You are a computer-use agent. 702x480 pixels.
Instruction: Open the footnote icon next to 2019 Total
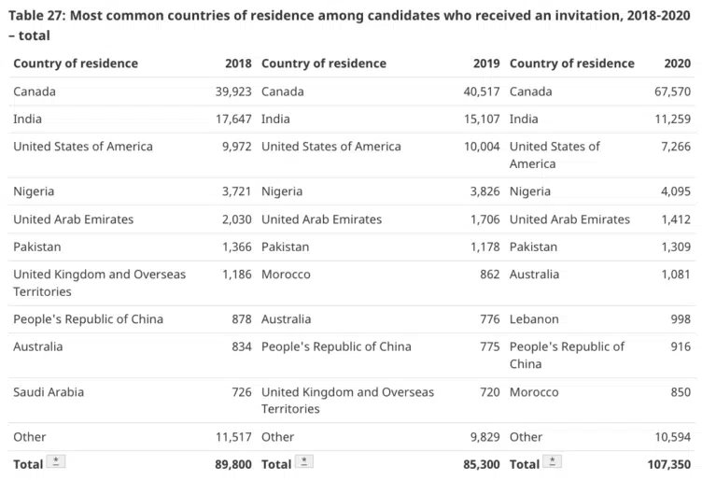pos(304,461)
